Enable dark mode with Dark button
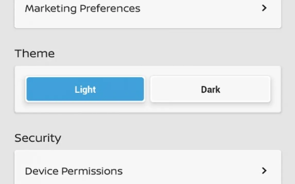Screen dimensions: 295x184 point(210,89)
